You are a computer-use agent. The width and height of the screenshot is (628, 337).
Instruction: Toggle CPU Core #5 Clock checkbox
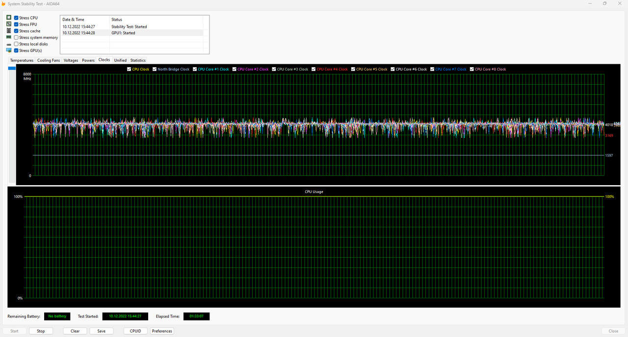pos(353,69)
